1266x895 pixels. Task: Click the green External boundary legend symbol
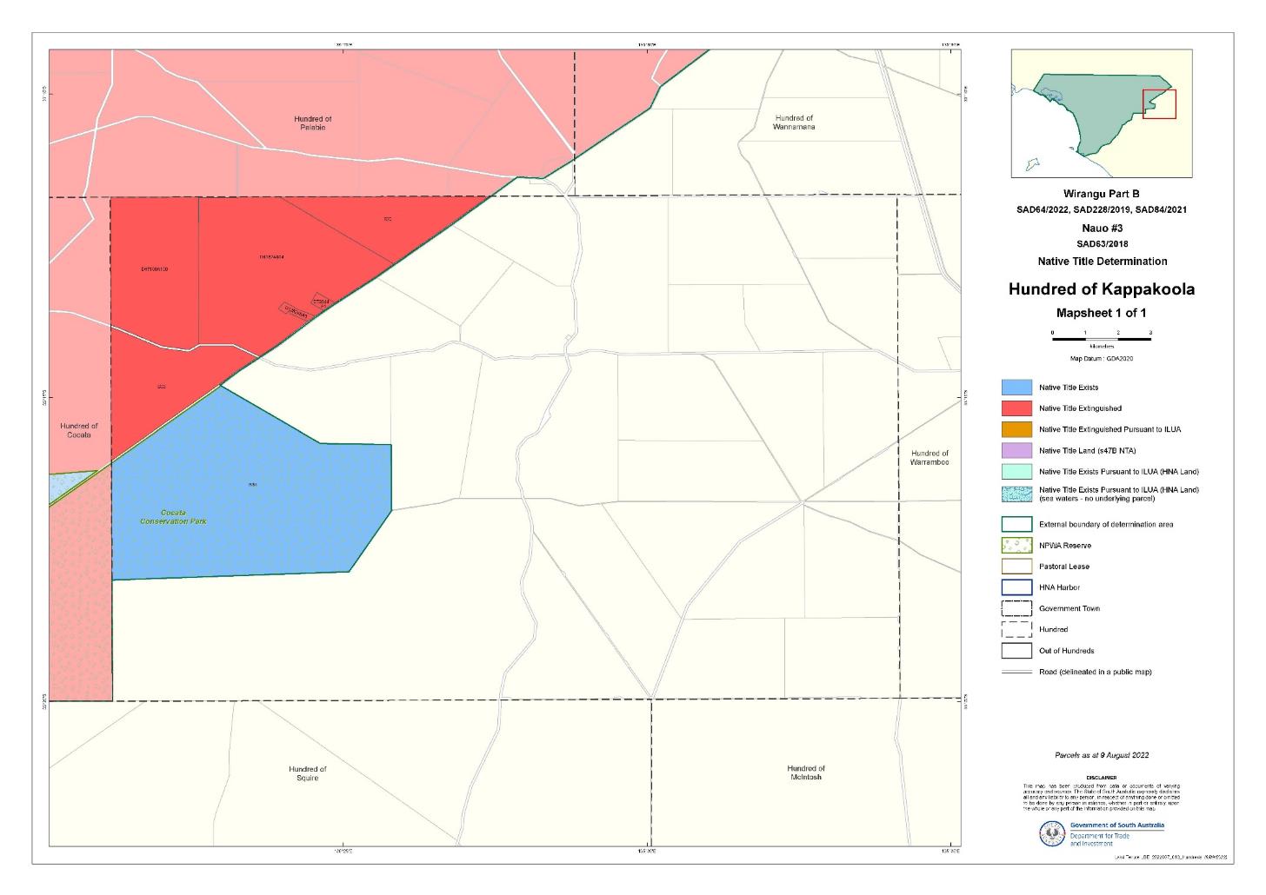[1016, 524]
